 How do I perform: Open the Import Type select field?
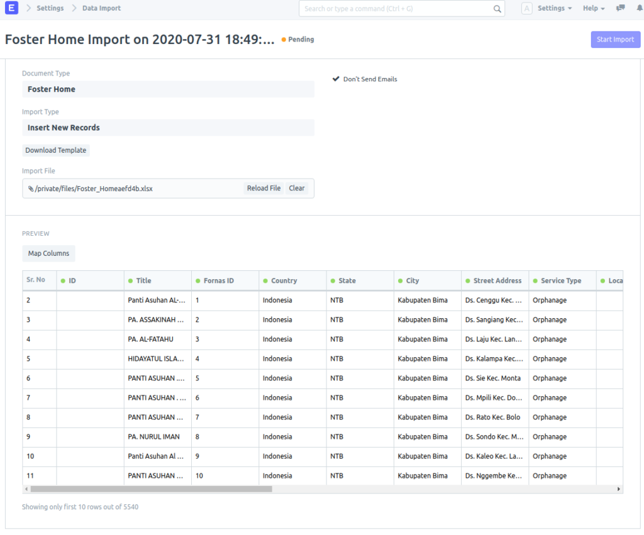(x=168, y=128)
